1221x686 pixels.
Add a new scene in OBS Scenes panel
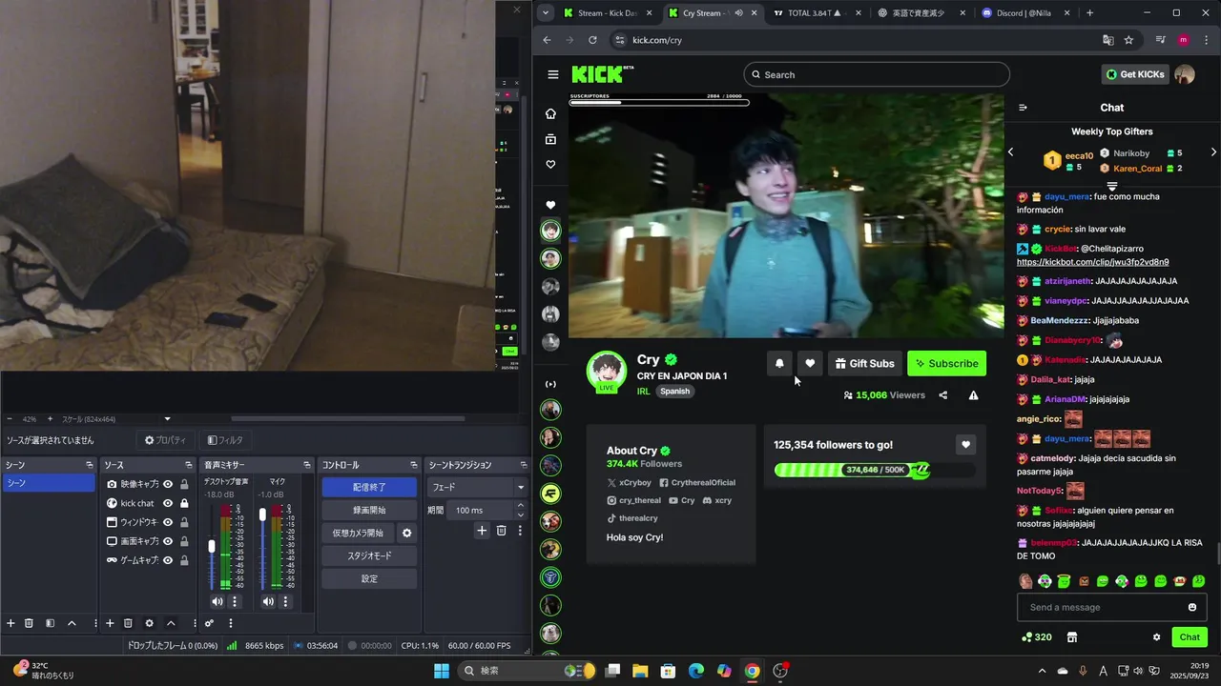(x=10, y=623)
